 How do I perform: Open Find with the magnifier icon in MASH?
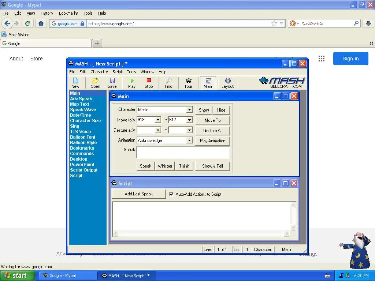168,83
